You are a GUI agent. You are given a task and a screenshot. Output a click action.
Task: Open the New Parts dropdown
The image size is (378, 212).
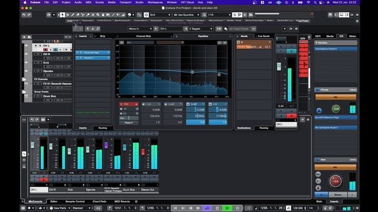point(60,208)
